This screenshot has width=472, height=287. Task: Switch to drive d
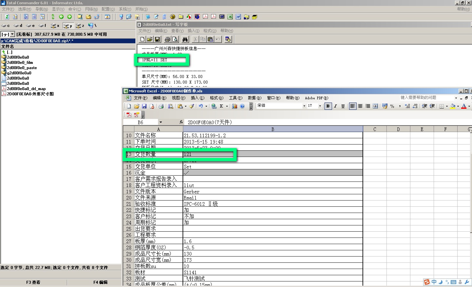(18, 26)
